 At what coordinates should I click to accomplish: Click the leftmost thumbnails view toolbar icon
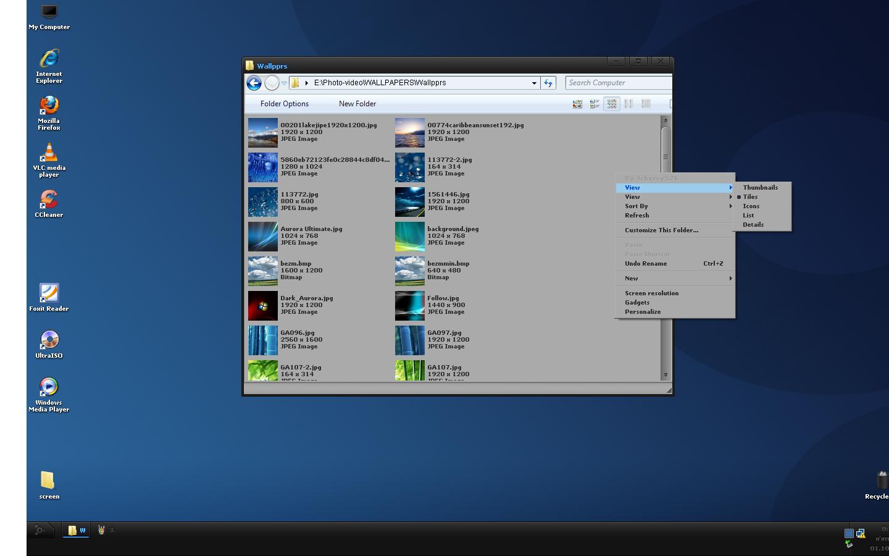(x=577, y=104)
